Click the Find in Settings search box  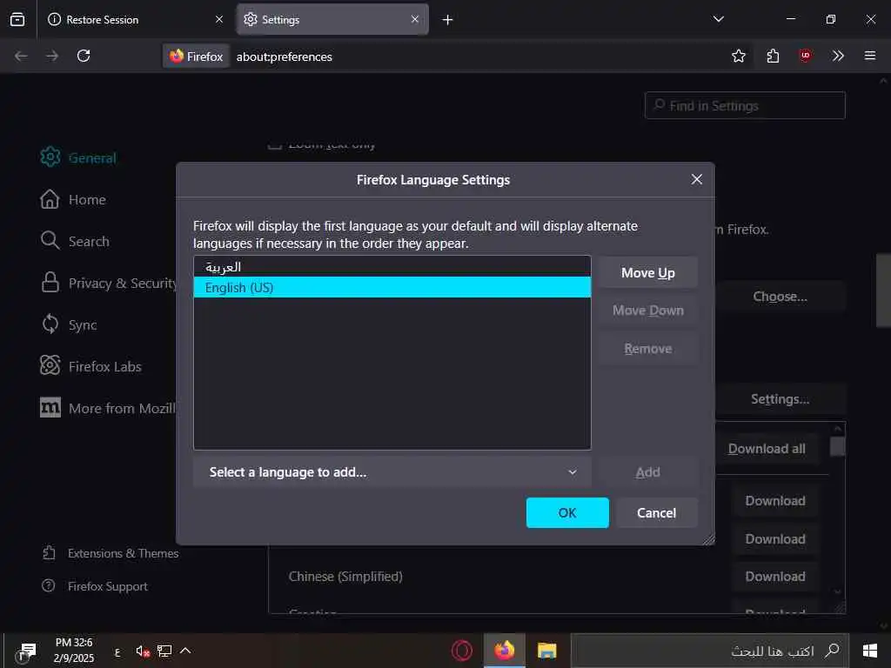coord(745,105)
